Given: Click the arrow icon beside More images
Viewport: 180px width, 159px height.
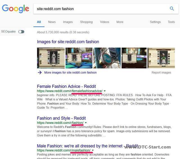Looking at the screenshot, I should (x=40, y=72).
